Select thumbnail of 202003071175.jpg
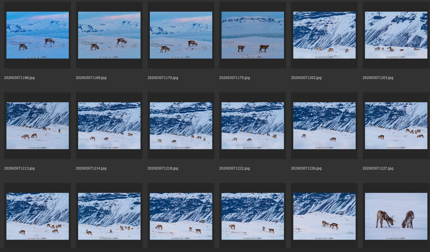 pos(253,35)
